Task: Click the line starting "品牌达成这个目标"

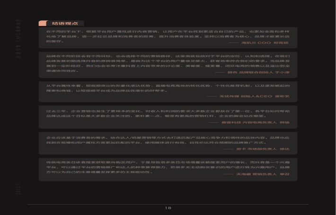Action: click(157, 116)
